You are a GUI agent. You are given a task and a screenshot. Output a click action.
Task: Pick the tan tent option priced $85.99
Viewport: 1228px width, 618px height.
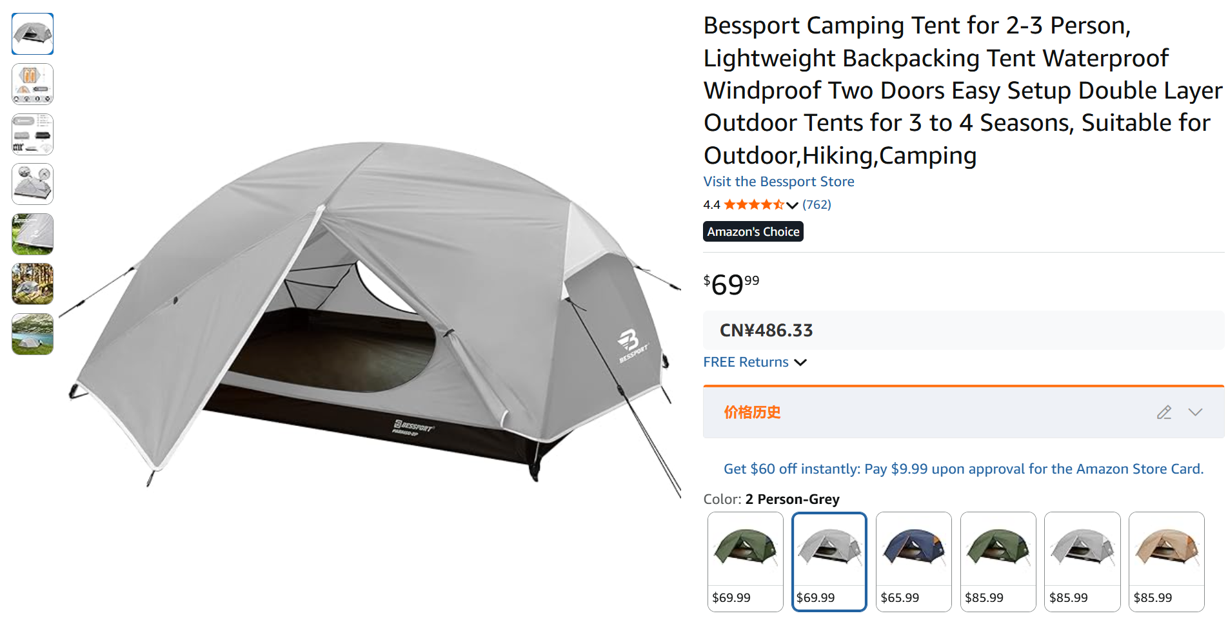[1166, 561]
